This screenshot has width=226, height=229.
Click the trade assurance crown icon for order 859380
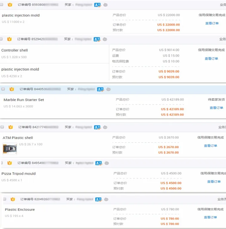(x=10, y=5)
